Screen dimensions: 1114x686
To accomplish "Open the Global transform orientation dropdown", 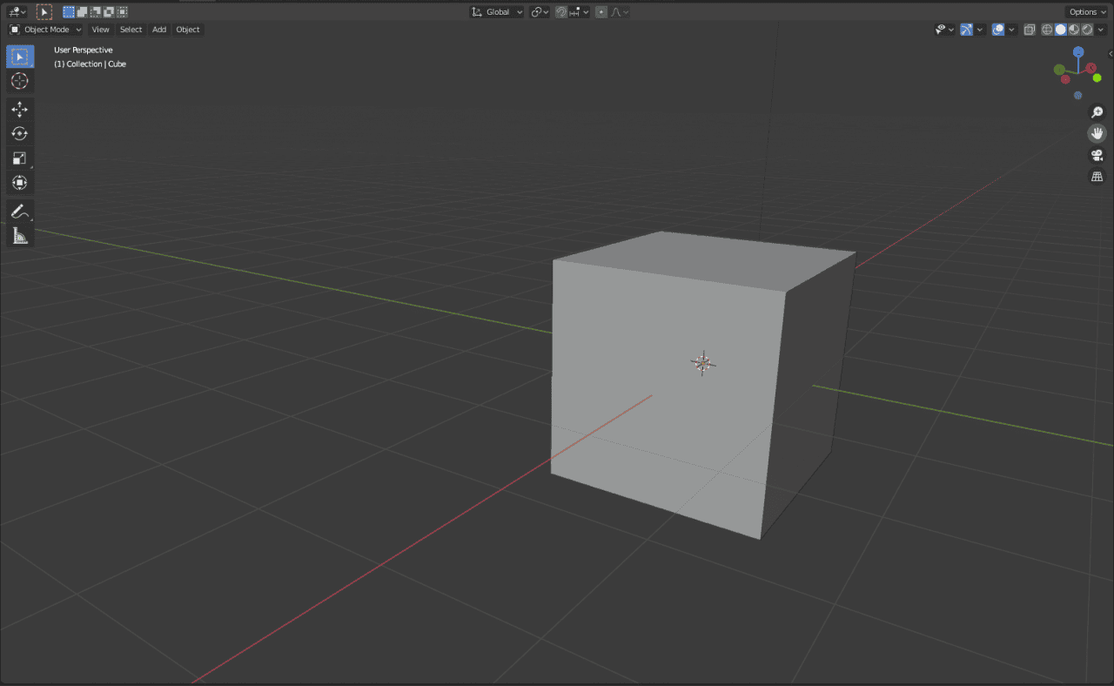I will pos(496,11).
